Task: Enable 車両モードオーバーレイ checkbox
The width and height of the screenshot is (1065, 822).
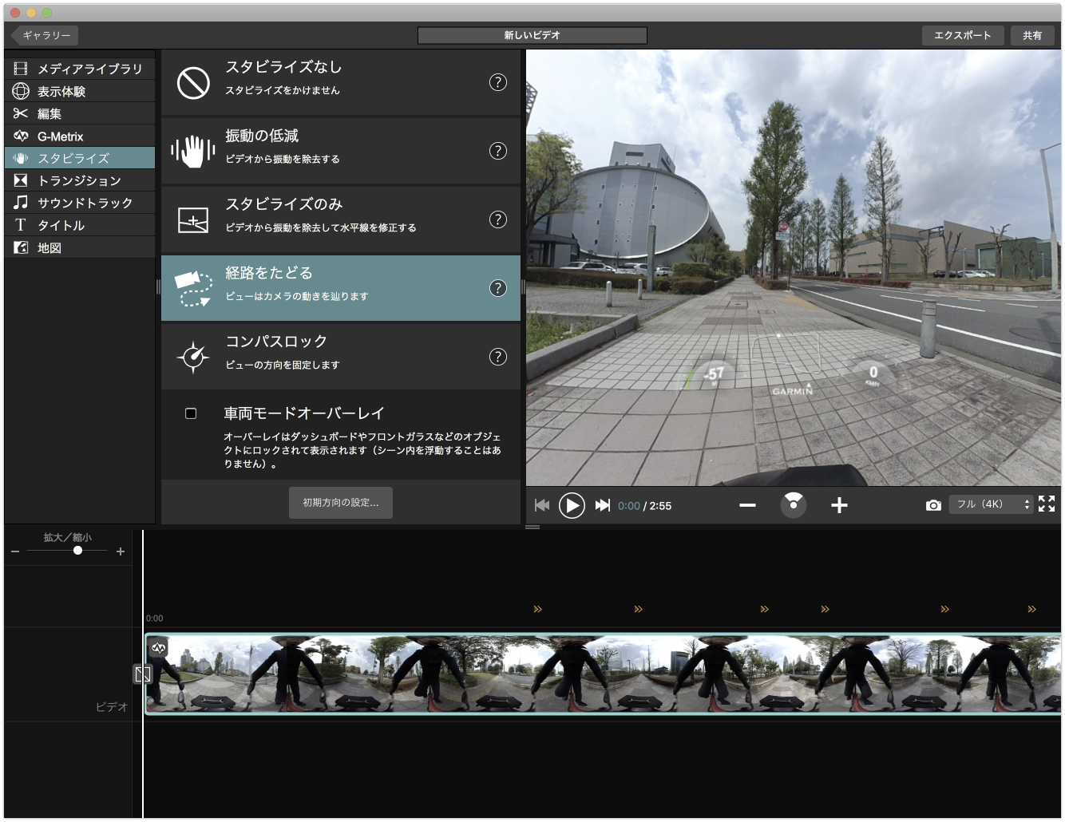Action: point(191,413)
